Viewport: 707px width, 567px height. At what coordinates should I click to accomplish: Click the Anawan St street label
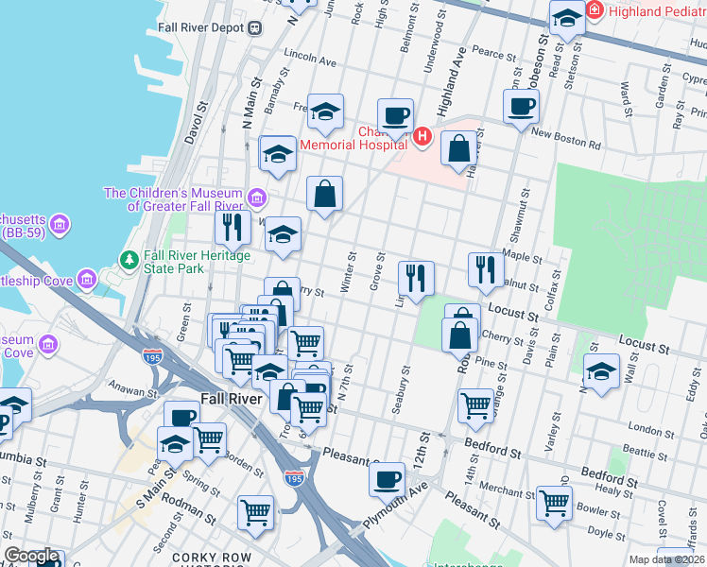click(132, 389)
